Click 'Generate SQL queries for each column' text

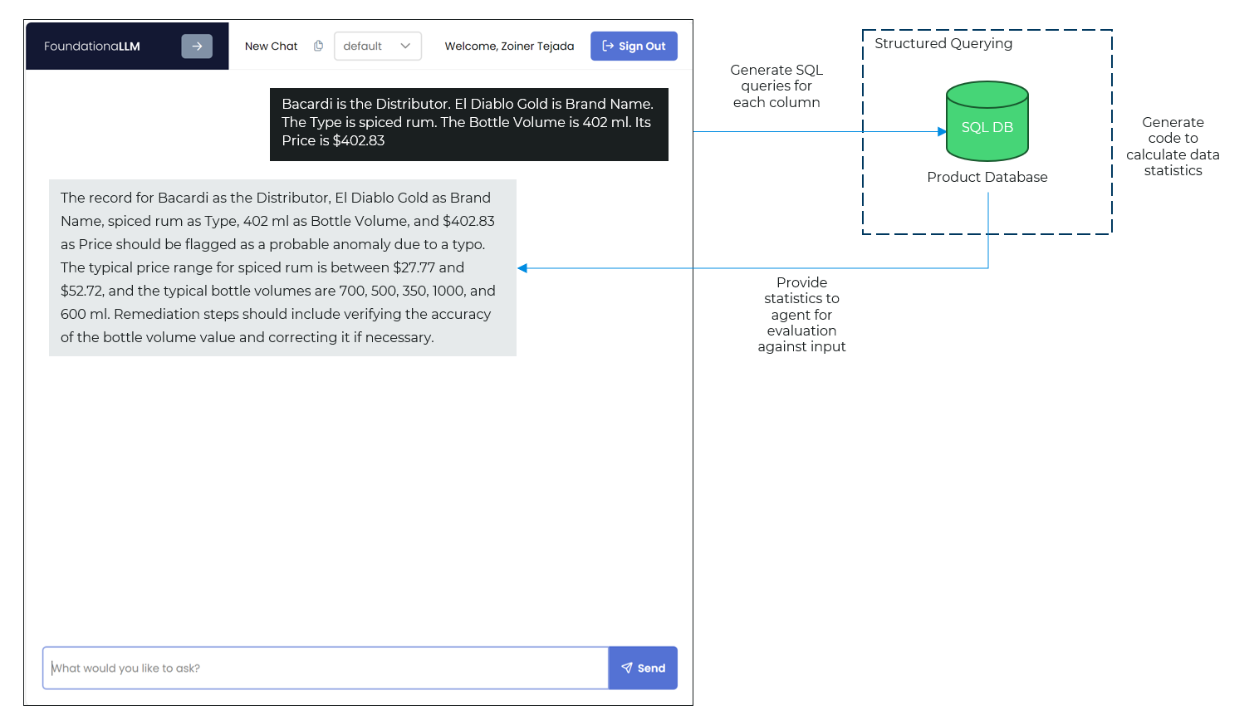(776, 86)
